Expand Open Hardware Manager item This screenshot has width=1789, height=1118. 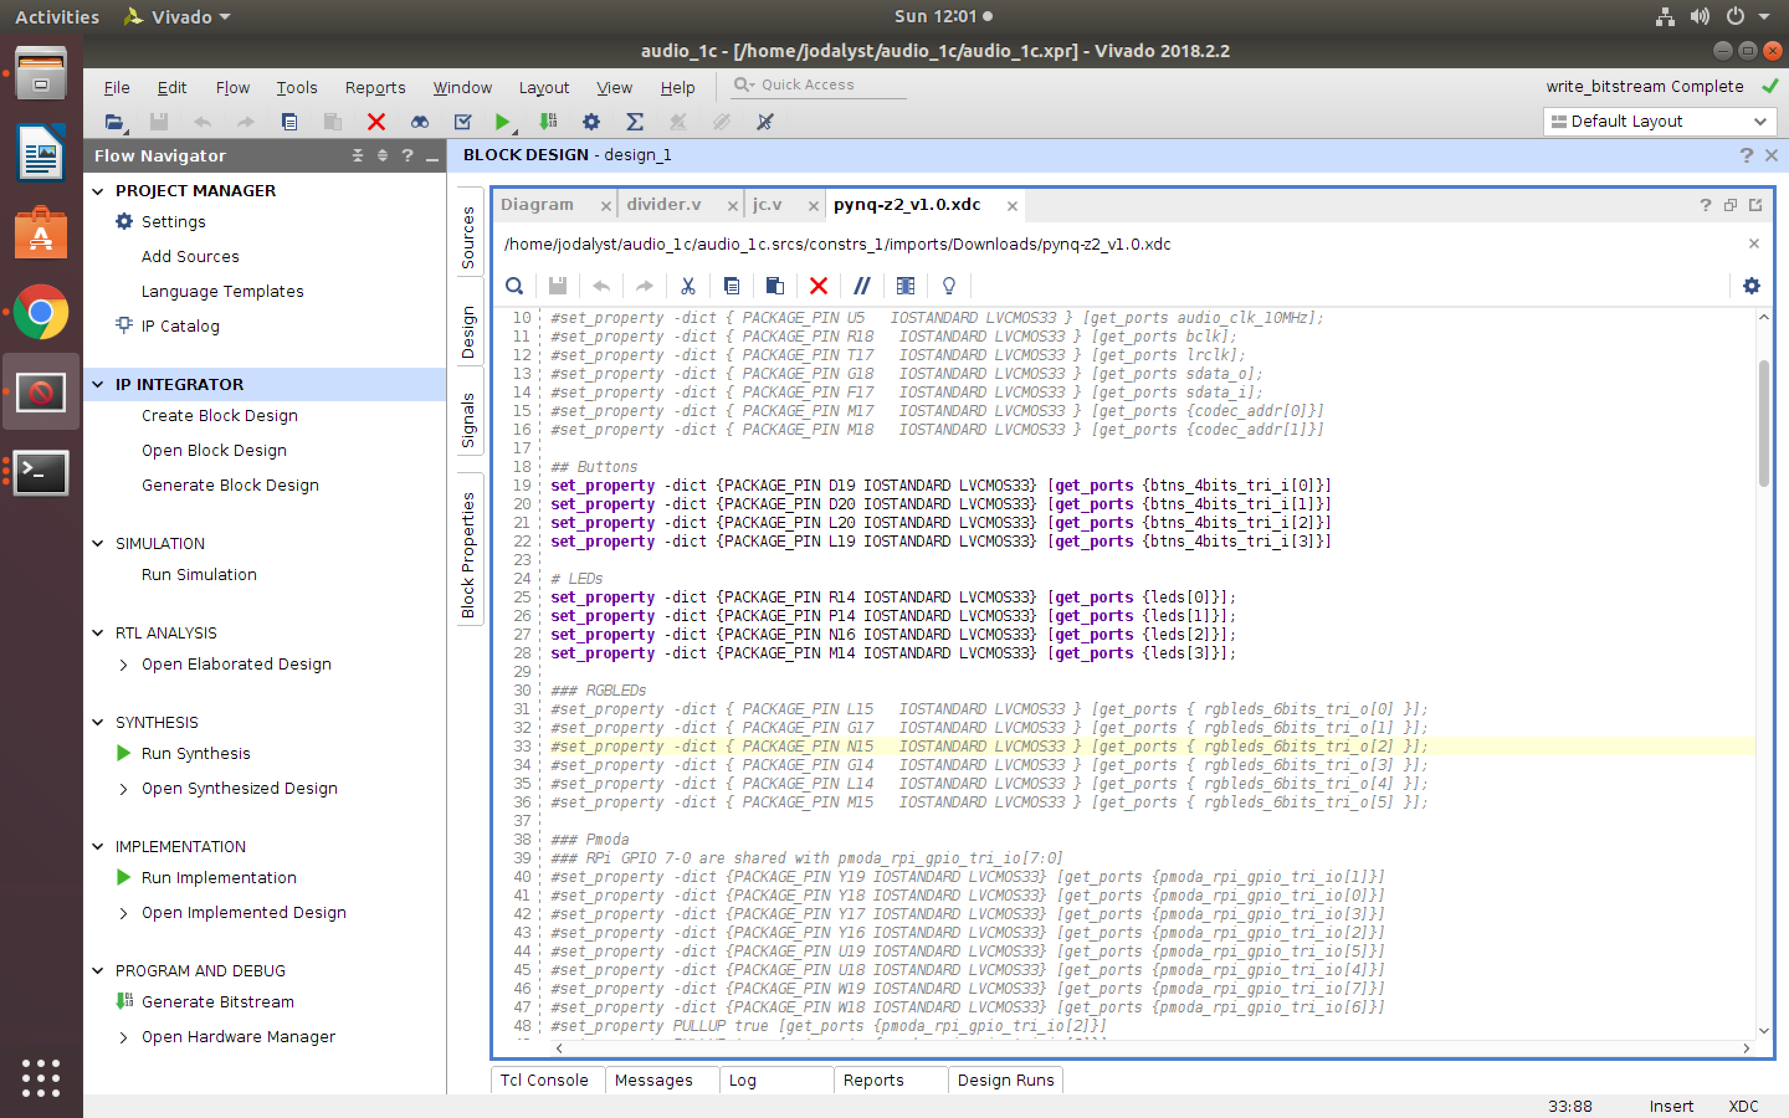(124, 1037)
